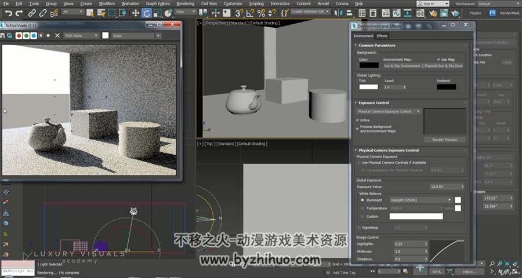Enable the red channel in ActiveShade
The width and height of the screenshot is (522, 278).
pos(19,35)
